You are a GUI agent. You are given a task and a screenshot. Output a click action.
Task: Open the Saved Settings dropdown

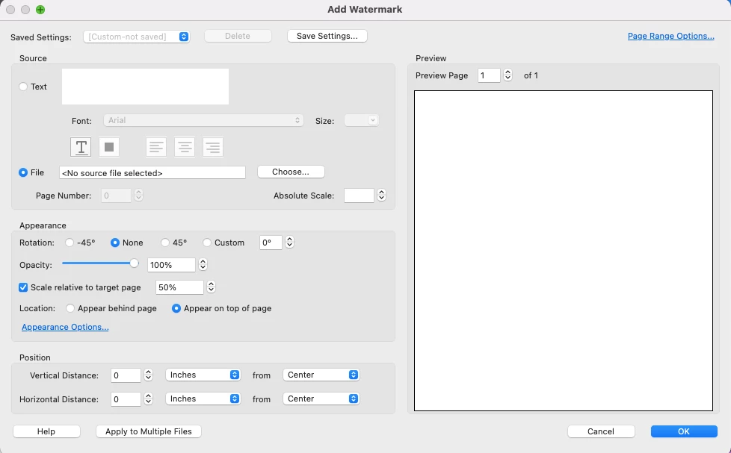click(x=137, y=37)
